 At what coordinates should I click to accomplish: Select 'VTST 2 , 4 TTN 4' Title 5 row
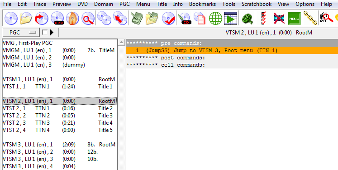pos(60,130)
